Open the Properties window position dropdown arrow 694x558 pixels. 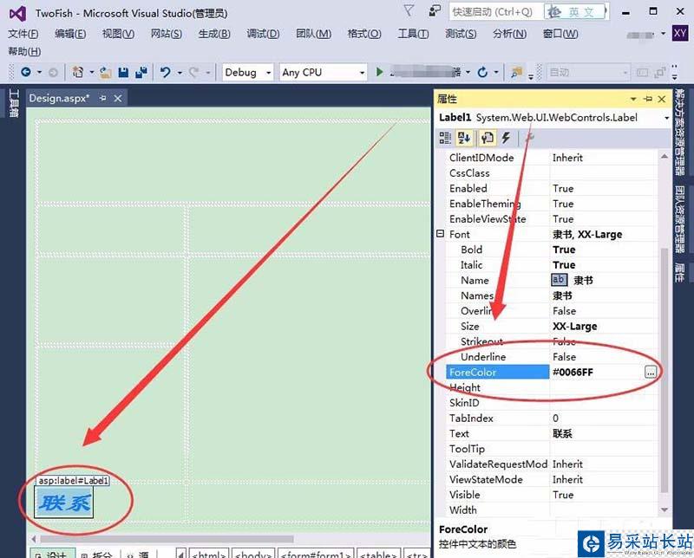click(x=633, y=99)
